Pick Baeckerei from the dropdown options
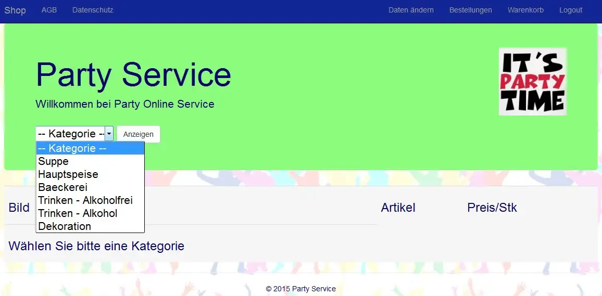Viewport: 602px width, 296px height. point(90,187)
